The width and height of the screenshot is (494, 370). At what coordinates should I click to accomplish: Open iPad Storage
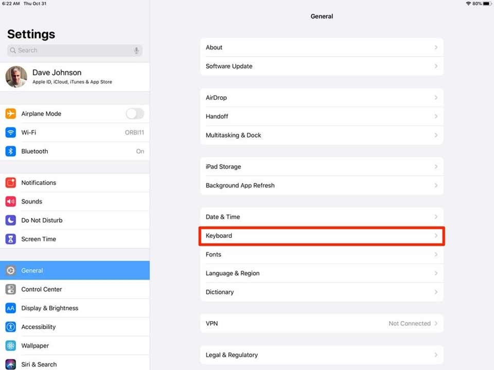[x=322, y=166]
